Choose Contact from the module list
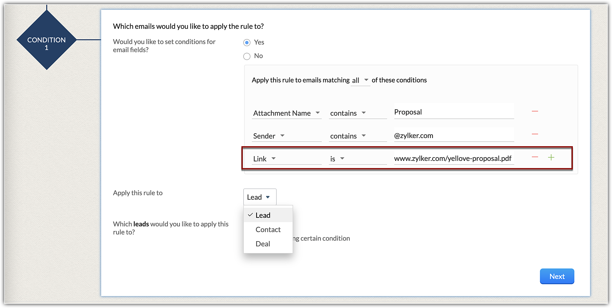Screen dimensions: 612x308 pos(268,230)
